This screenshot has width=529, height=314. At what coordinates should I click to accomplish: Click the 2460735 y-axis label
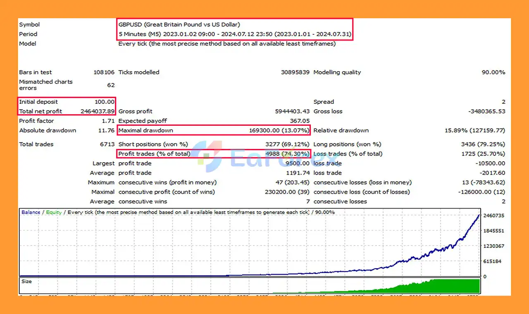coord(493,216)
